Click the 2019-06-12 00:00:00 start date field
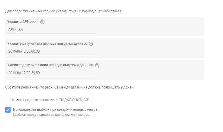This screenshot has height=132, width=223. pyautogui.click(x=51, y=51)
